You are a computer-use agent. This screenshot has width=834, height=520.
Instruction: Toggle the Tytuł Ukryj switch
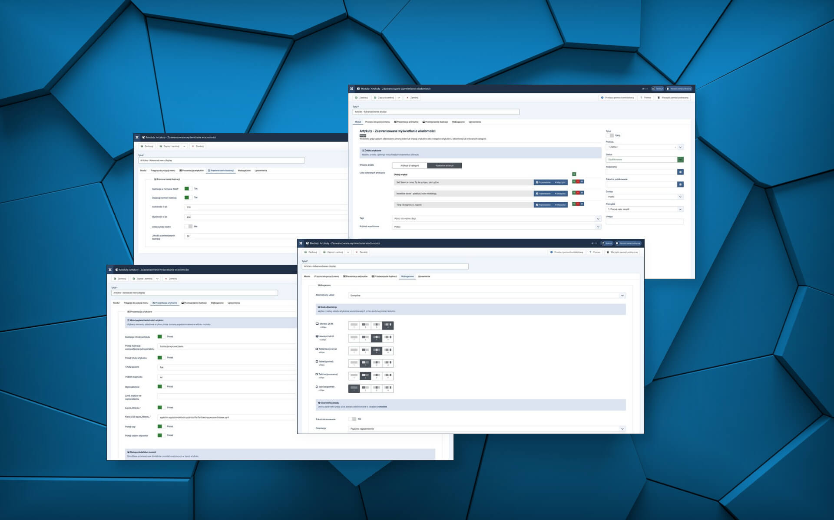pyautogui.click(x=610, y=135)
